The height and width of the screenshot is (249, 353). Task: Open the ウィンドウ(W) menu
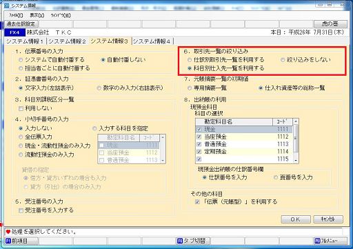pos(61,15)
